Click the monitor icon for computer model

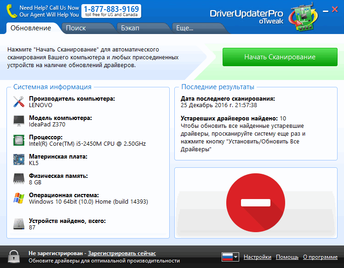pos(19,121)
